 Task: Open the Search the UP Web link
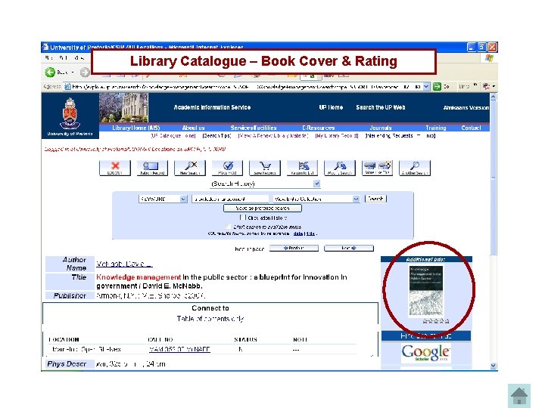tap(381, 107)
